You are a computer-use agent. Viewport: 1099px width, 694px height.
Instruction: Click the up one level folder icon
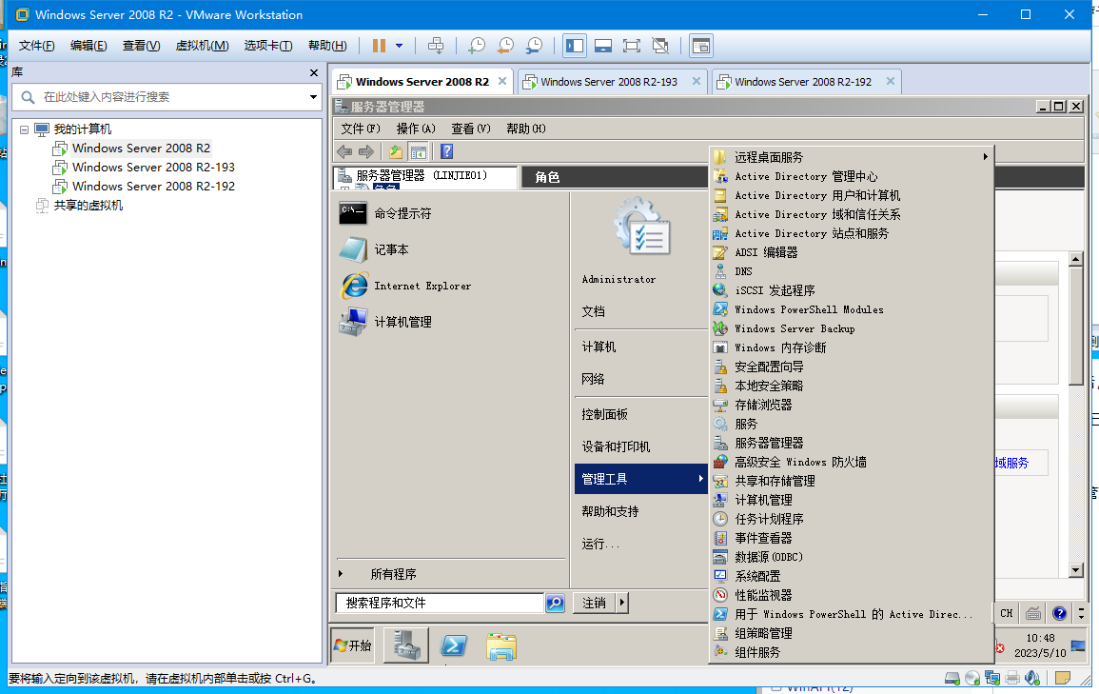tap(396, 151)
